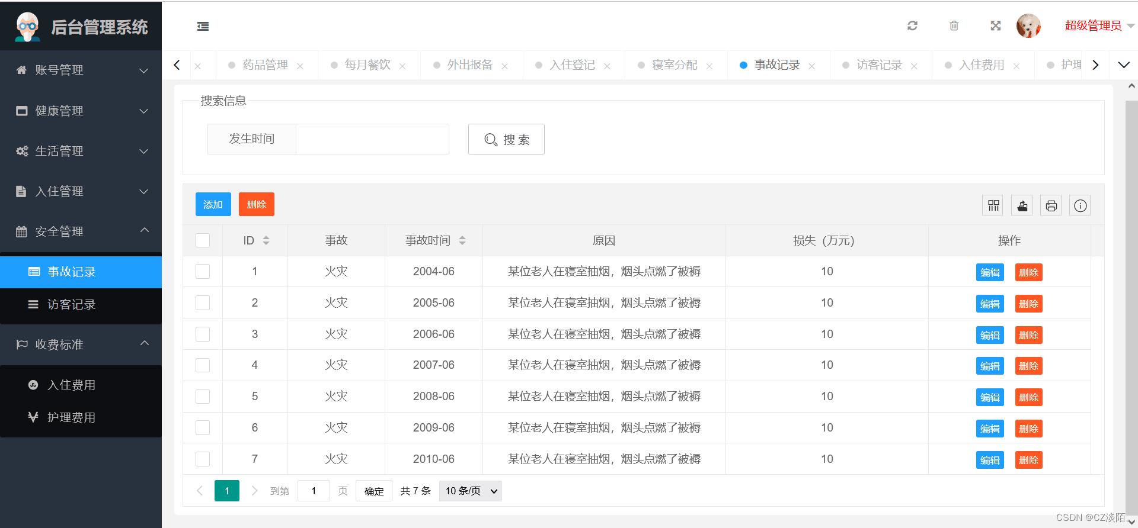
Task: Edit the 2010-06 accident row
Action: (990, 460)
